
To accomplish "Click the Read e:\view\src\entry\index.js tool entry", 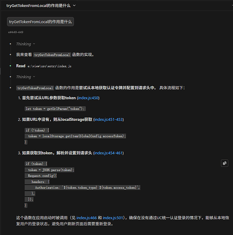I will click(x=44, y=66).
